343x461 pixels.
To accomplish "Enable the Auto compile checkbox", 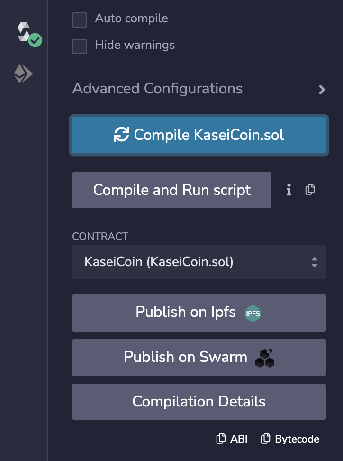I will point(79,20).
